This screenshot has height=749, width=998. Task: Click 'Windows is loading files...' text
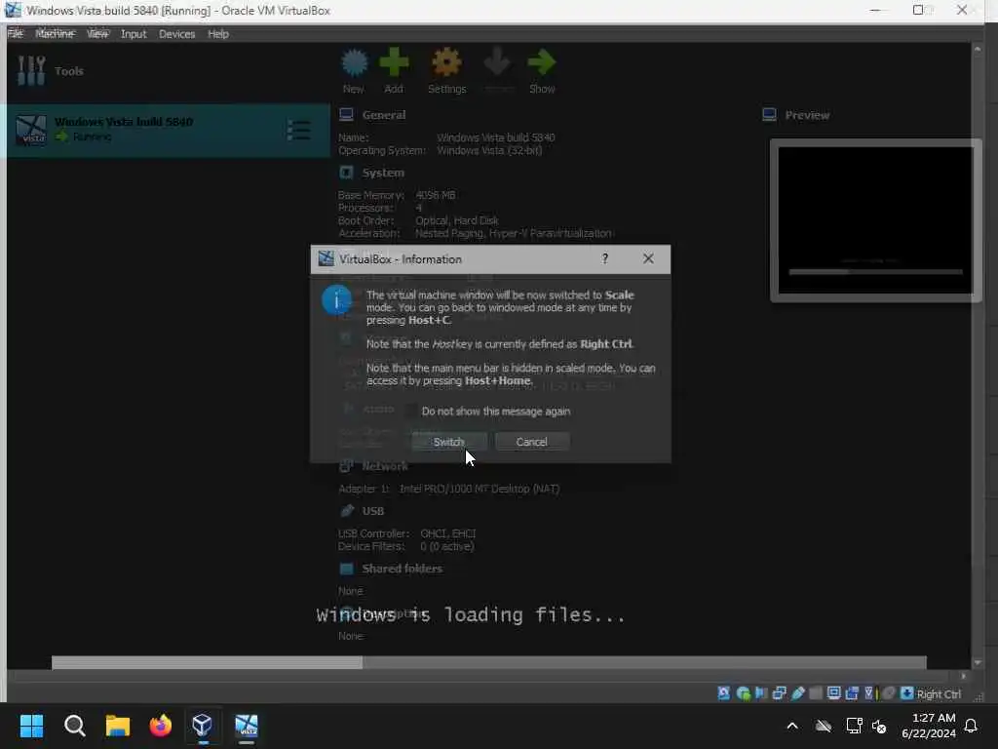(471, 614)
